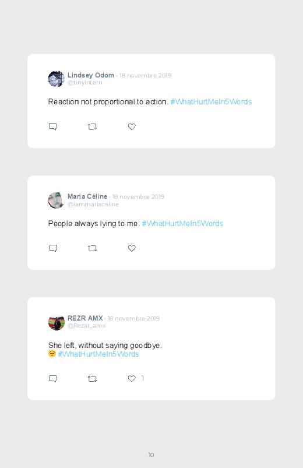The height and width of the screenshot is (468, 303).
Task: Retweet Maria Céline's tweet
Action: coord(92,248)
